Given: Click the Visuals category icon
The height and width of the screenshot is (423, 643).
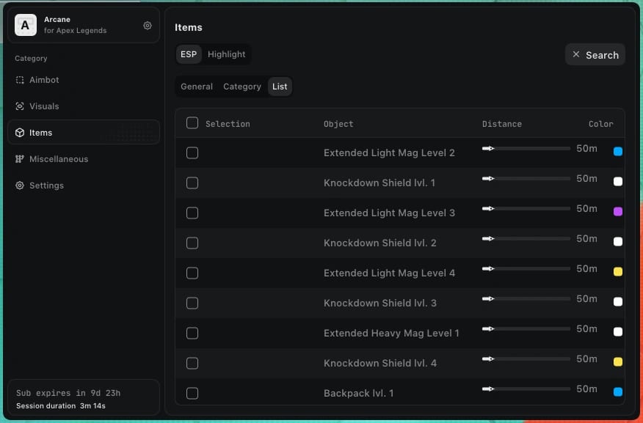Looking at the screenshot, I should coord(20,106).
